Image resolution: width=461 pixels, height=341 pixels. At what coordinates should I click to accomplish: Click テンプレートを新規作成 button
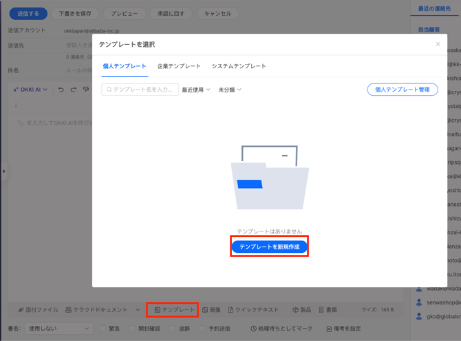[x=269, y=247]
